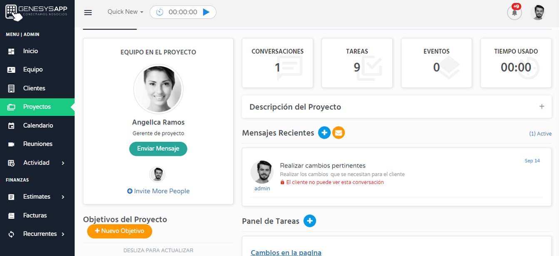The image size is (560, 256).
Task: Open the Cambios en la pagina task link
Action: [x=286, y=252]
